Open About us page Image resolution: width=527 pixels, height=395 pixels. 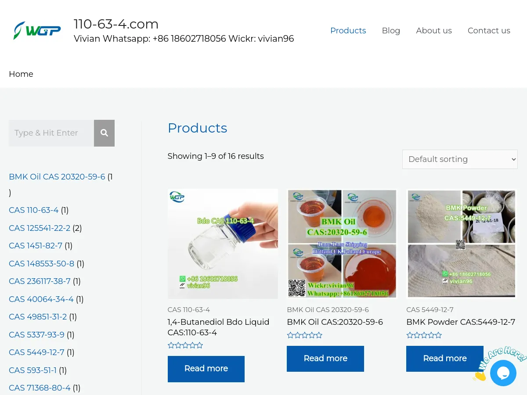[433, 31]
